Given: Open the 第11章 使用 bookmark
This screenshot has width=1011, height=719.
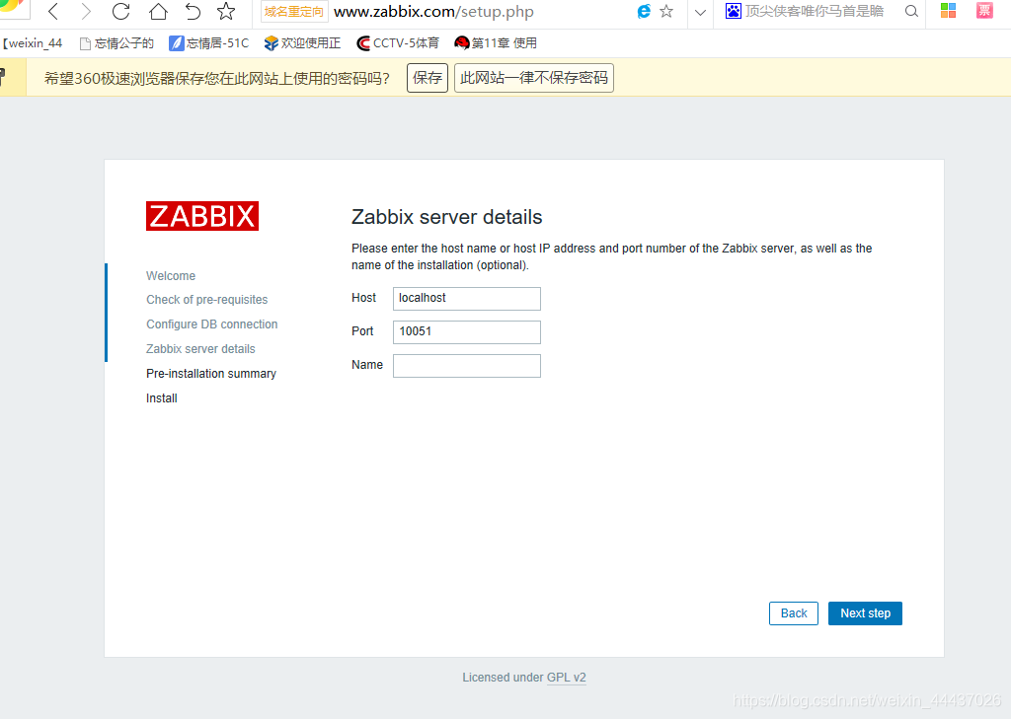Looking at the screenshot, I should click(496, 43).
